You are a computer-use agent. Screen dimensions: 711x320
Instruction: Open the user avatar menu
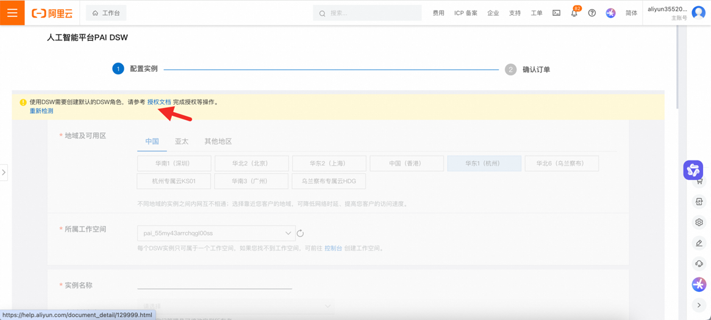[x=699, y=13]
